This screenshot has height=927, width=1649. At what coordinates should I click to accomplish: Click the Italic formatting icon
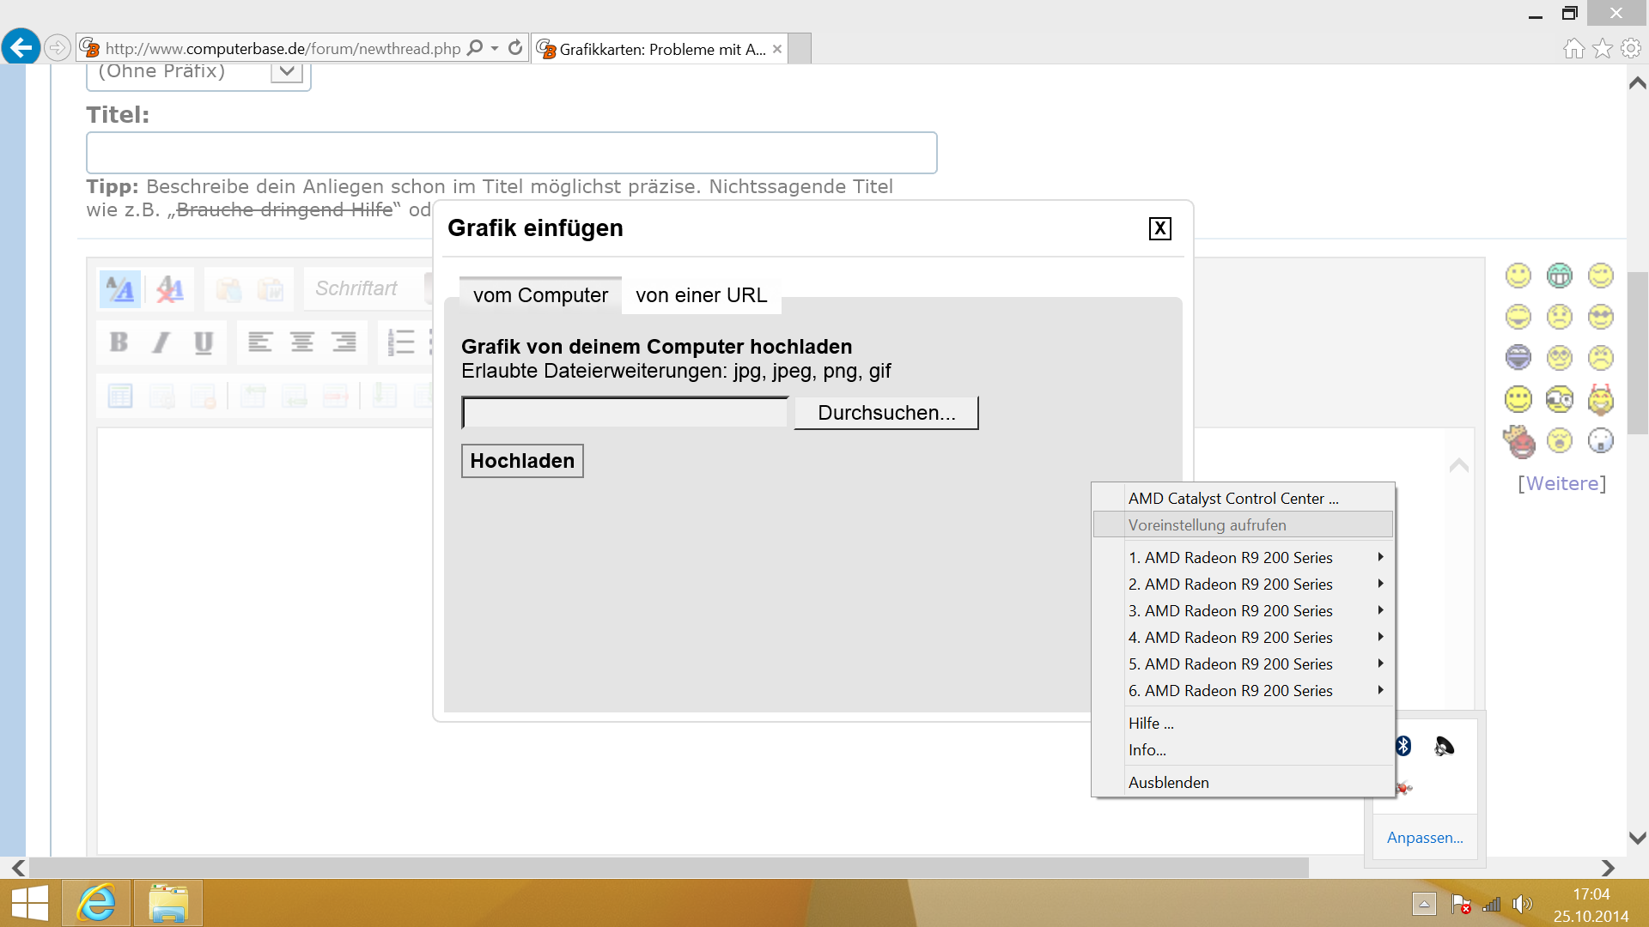click(161, 342)
